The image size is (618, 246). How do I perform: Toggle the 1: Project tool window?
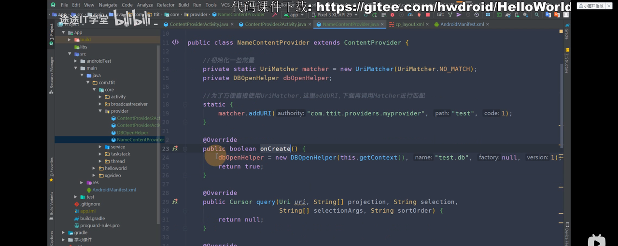(x=51, y=34)
